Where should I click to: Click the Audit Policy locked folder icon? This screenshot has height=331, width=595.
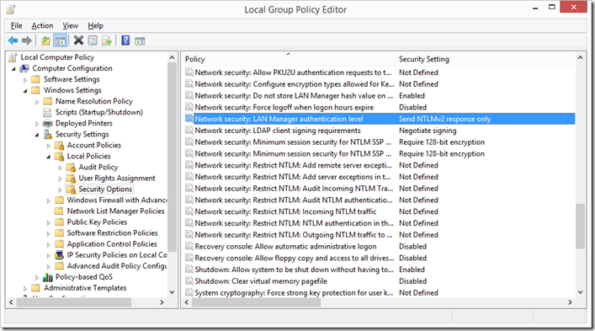tap(71, 168)
